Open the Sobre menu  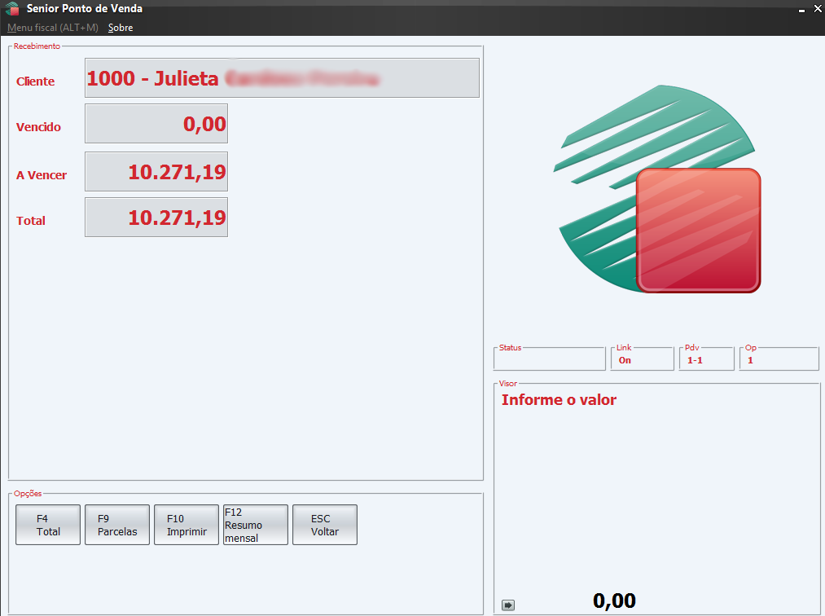121,28
